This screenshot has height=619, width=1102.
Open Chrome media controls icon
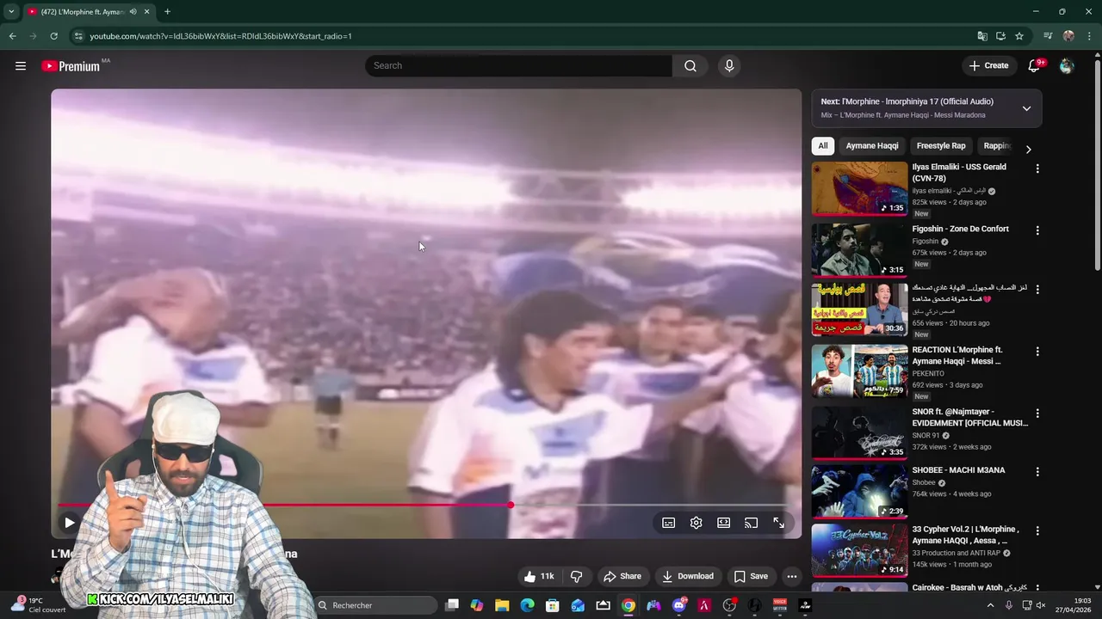(x=1048, y=36)
